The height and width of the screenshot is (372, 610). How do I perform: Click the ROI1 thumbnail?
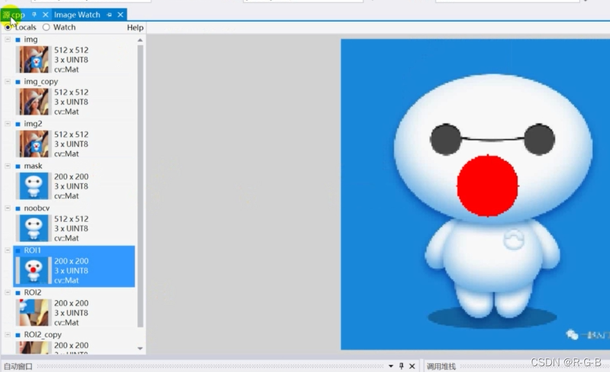pyautogui.click(x=33, y=270)
